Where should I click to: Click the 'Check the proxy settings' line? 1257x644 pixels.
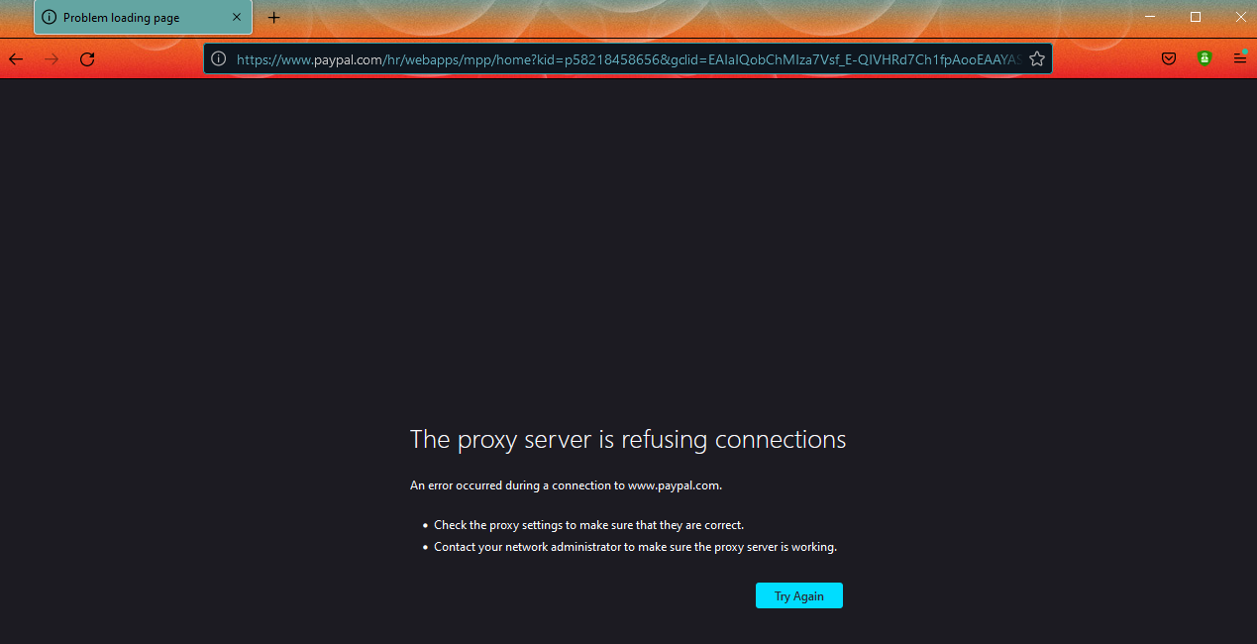588,525
